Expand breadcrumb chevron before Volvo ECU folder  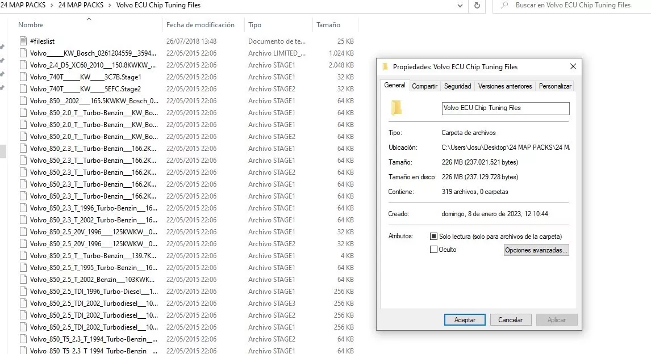110,5
